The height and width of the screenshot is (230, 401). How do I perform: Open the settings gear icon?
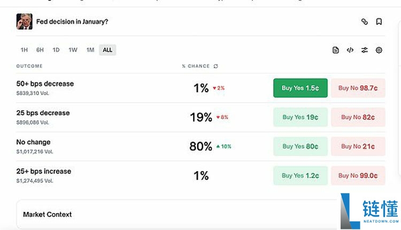(x=379, y=50)
